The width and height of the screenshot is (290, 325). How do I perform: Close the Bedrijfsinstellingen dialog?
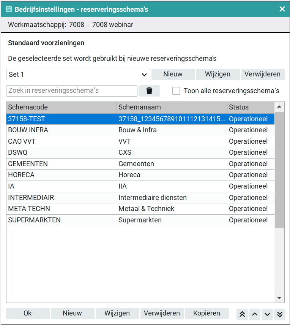point(282,9)
